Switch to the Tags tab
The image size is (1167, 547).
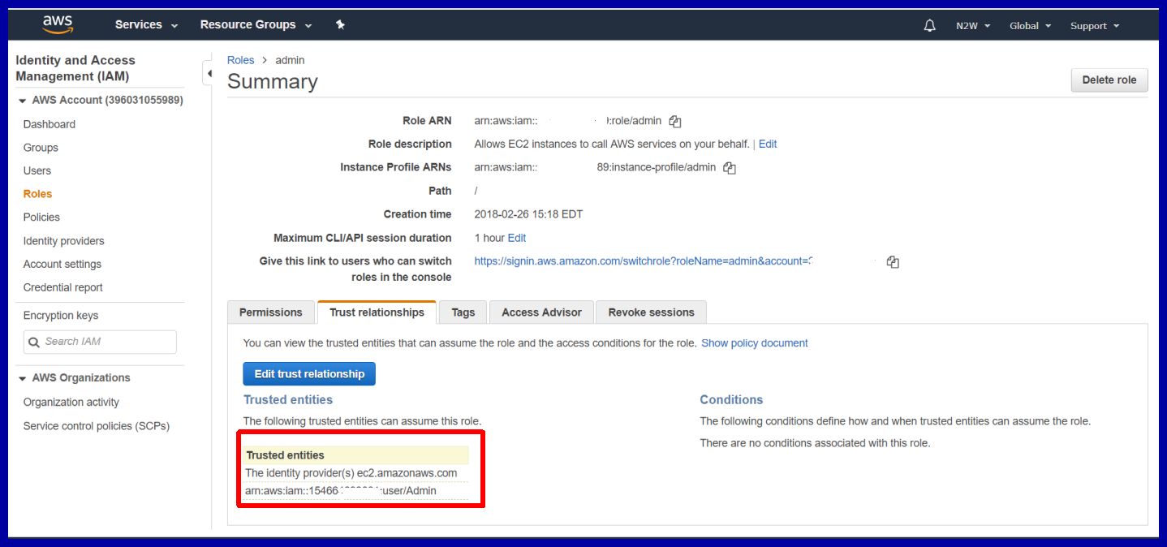coord(463,312)
